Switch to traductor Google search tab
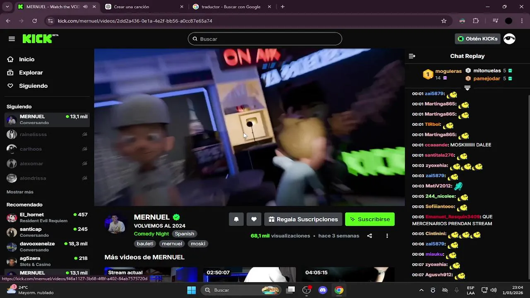The height and width of the screenshot is (298, 530). (232, 7)
